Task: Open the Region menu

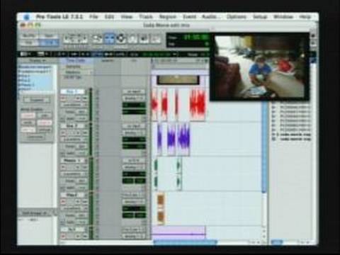Action: pos(168,17)
